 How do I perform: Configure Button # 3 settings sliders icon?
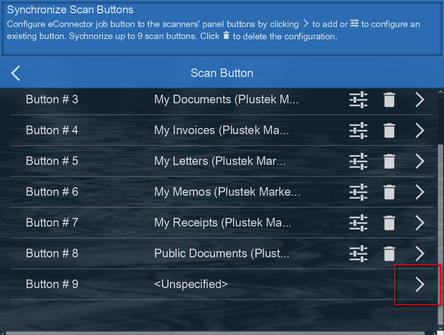pyautogui.click(x=358, y=100)
